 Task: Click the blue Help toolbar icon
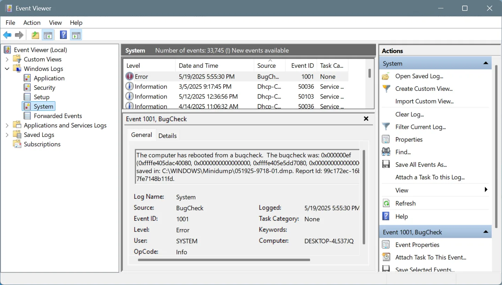pyautogui.click(x=63, y=35)
